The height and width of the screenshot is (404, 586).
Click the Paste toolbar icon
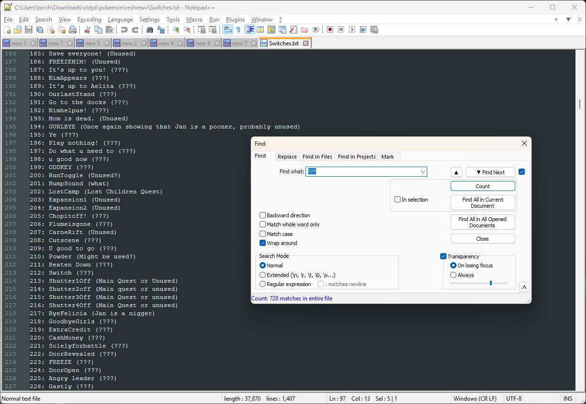coord(109,30)
